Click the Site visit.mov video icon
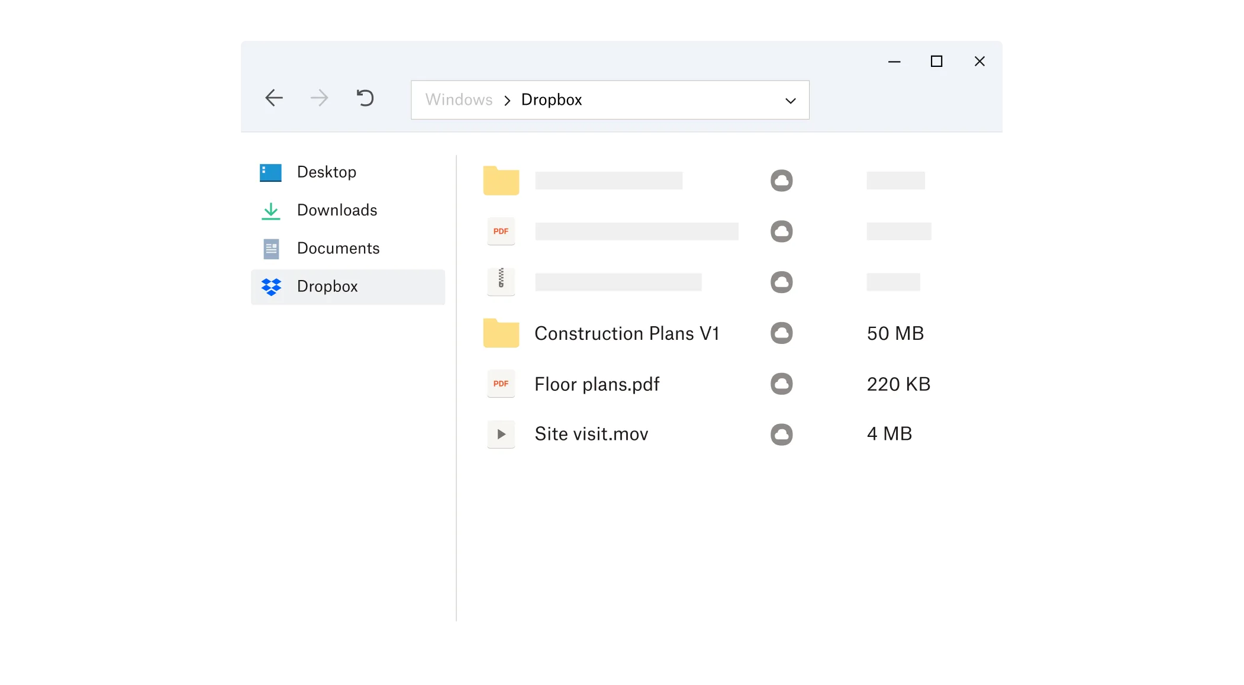 pyautogui.click(x=501, y=434)
